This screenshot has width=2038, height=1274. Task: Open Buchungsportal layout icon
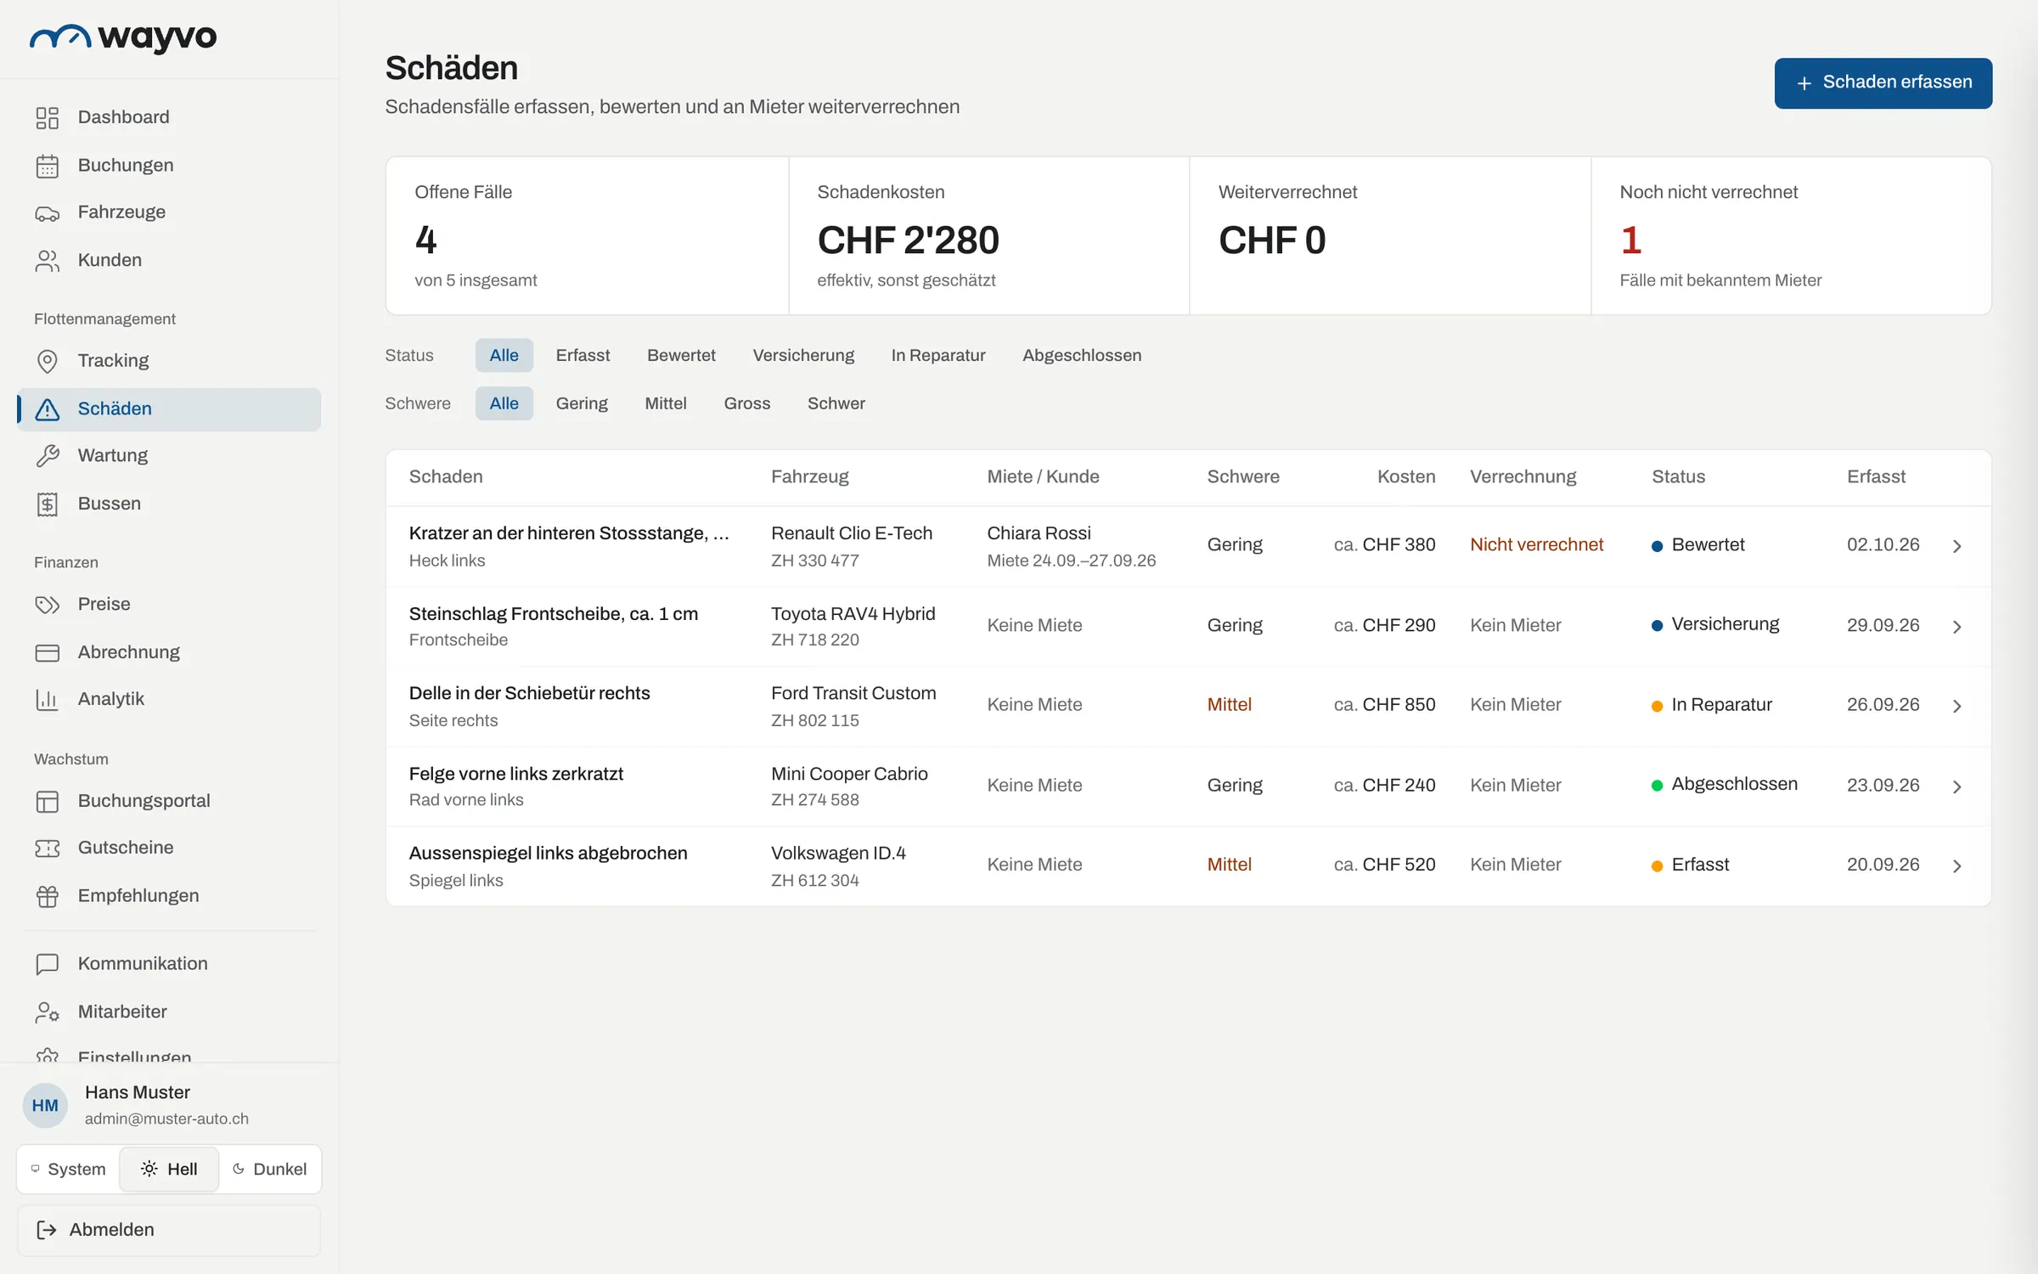coord(48,801)
